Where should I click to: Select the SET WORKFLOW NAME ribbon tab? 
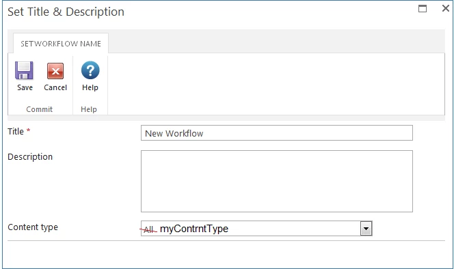(61, 44)
